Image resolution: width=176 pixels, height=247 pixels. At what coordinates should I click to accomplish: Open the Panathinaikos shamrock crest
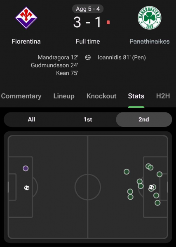149,18
